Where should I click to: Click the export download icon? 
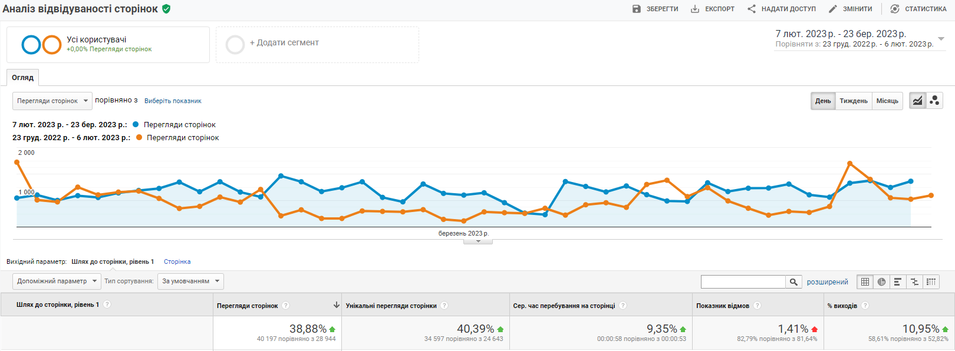point(695,9)
